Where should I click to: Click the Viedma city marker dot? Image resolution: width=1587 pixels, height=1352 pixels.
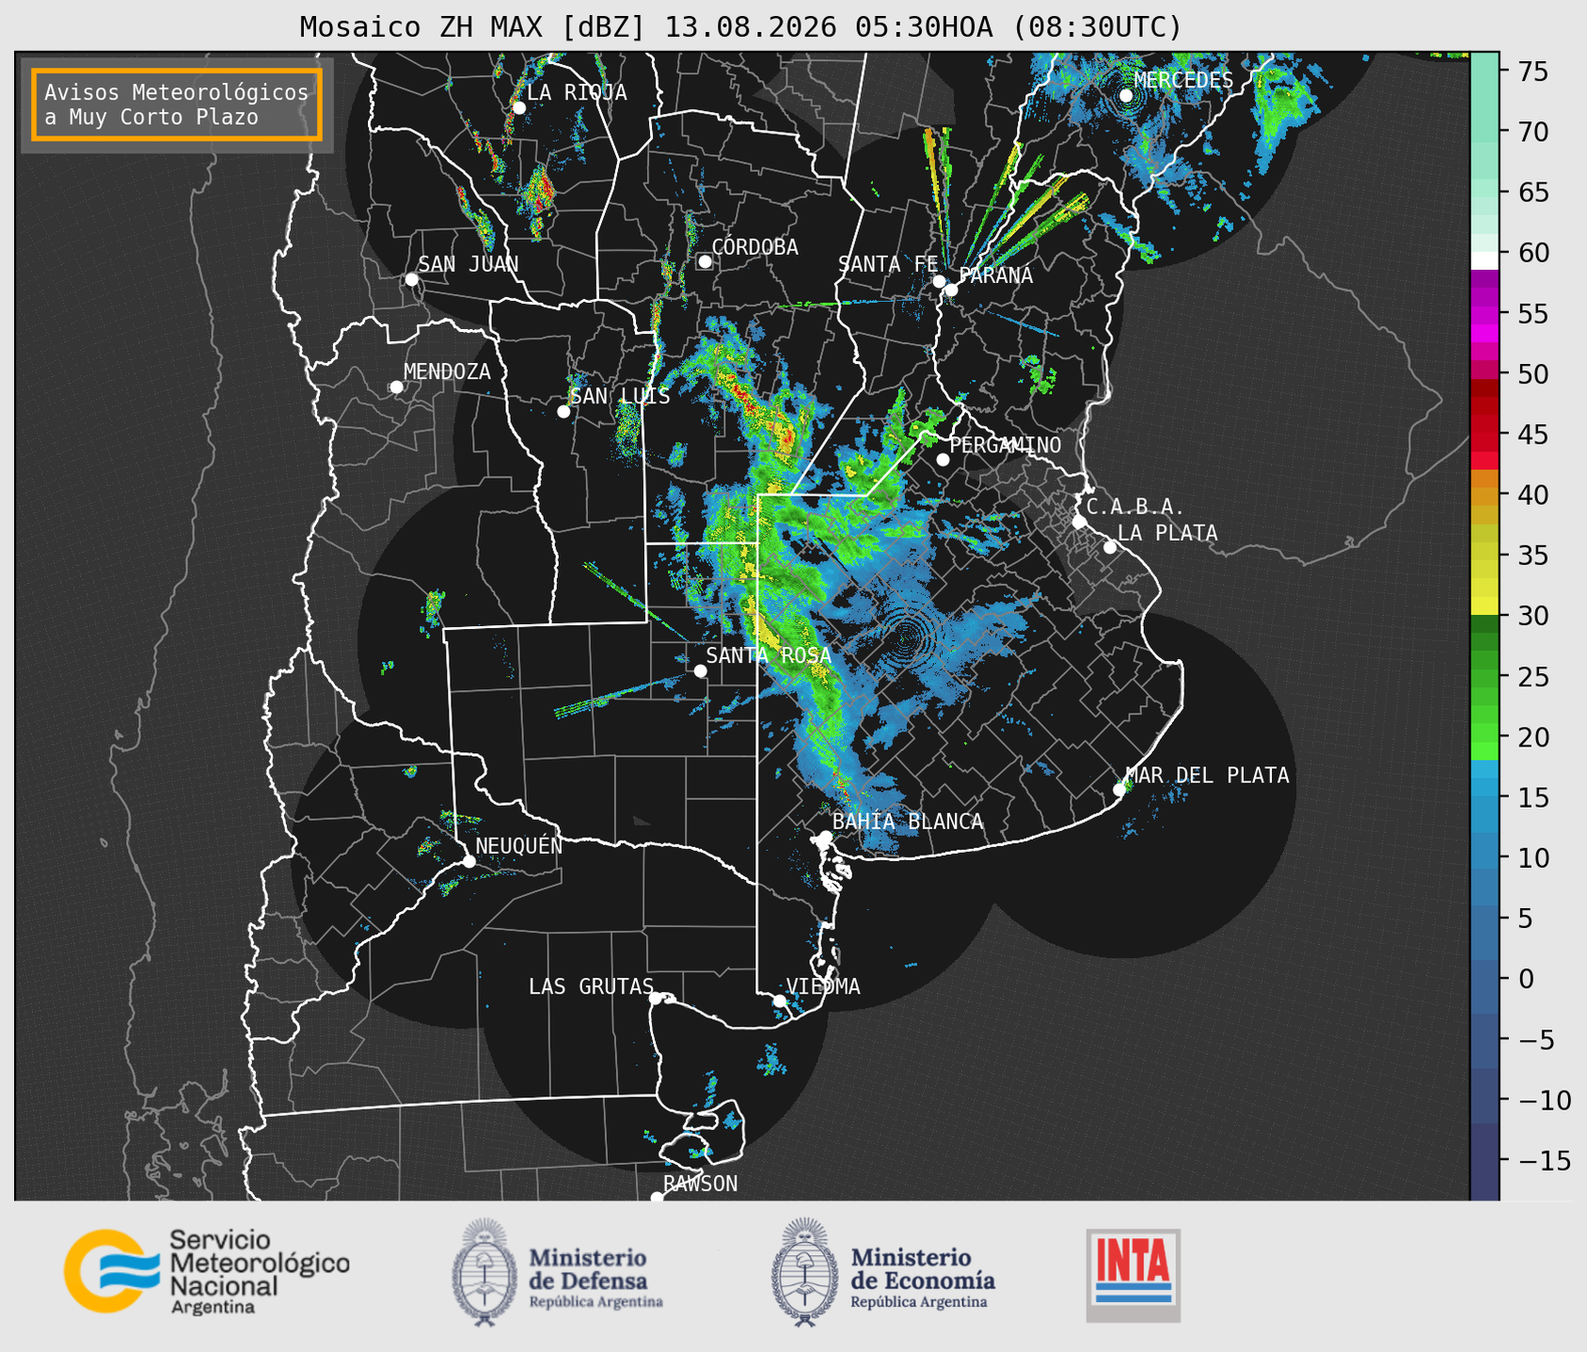coord(780,1000)
